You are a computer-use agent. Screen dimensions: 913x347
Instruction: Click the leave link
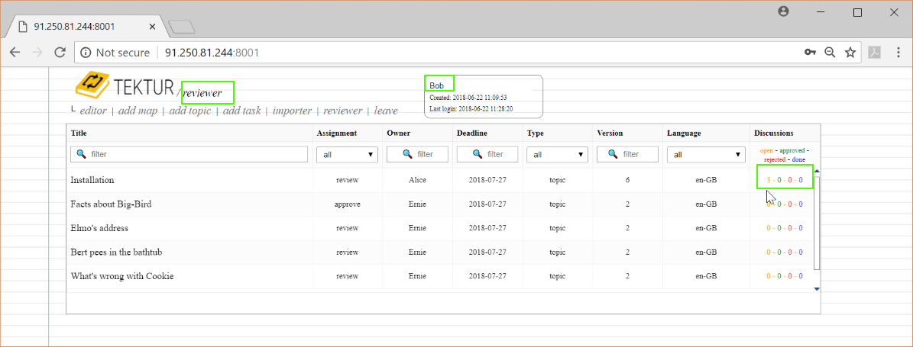point(386,111)
